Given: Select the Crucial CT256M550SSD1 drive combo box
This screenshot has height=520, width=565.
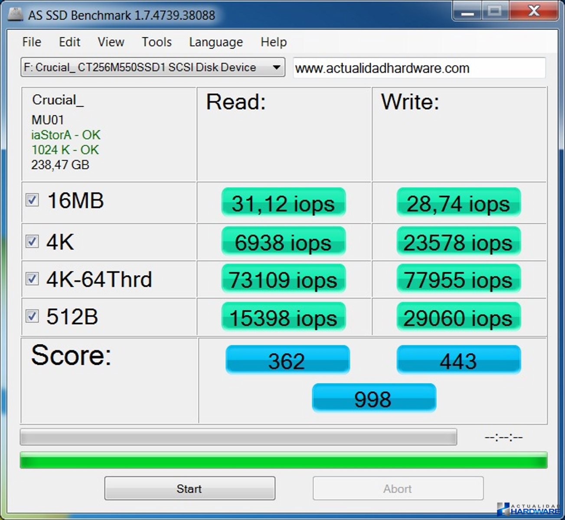Looking at the screenshot, I should click(x=153, y=67).
